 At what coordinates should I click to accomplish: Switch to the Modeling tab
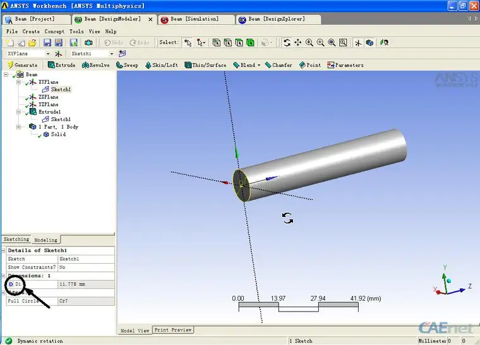pyautogui.click(x=45, y=240)
